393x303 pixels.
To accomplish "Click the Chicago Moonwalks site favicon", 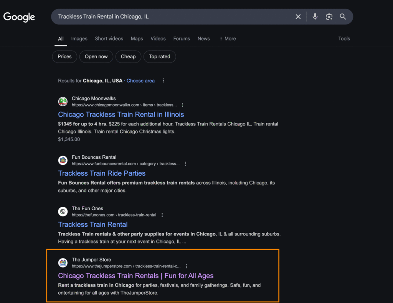I will [63, 102].
